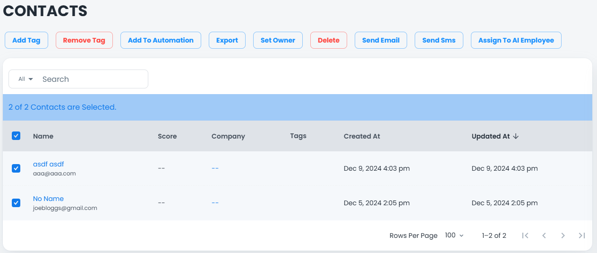
Task: Deselect the asdf asdf contact checkbox
Action: click(x=16, y=168)
